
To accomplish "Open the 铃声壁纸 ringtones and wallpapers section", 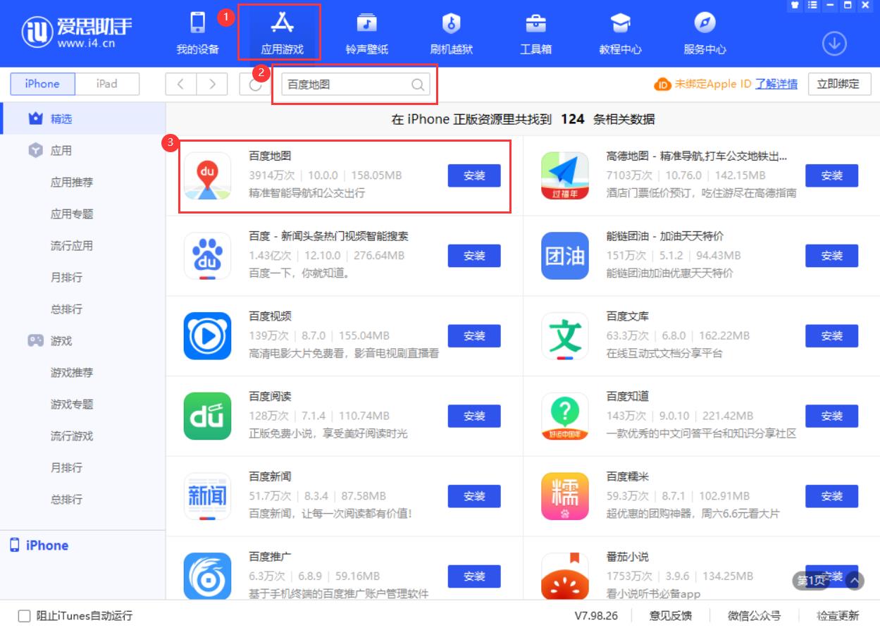I will 366,33.
